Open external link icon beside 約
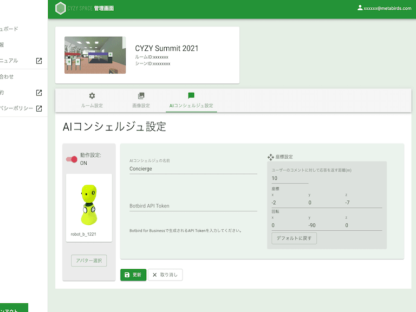The width and height of the screenshot is (416, 312). [x=39, y=93]
